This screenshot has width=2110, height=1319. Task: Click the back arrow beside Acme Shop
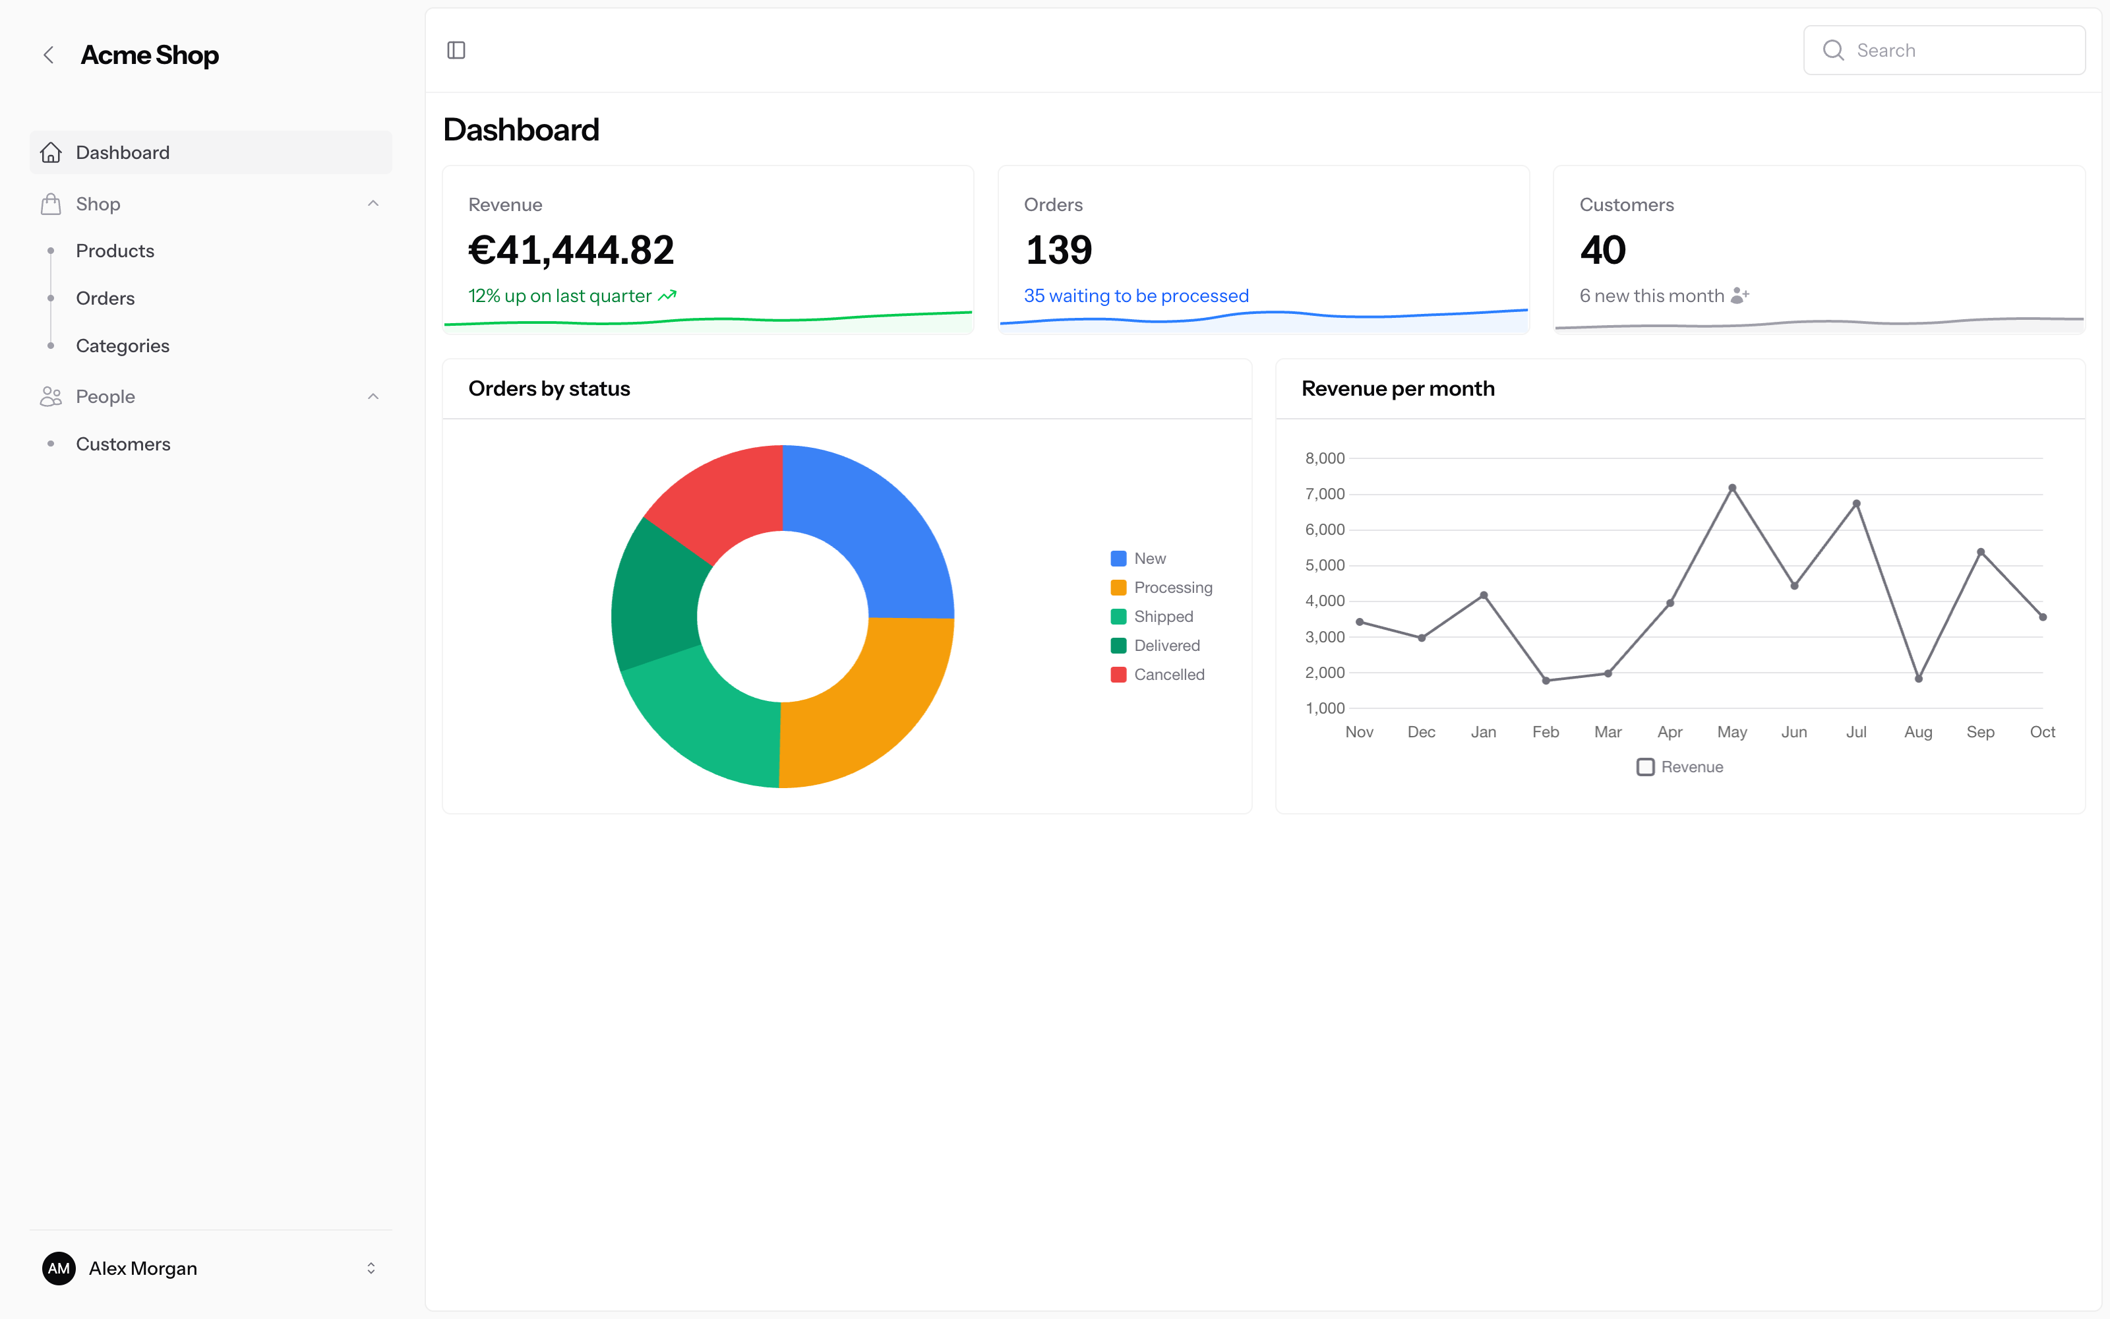(x=49, y=55)
